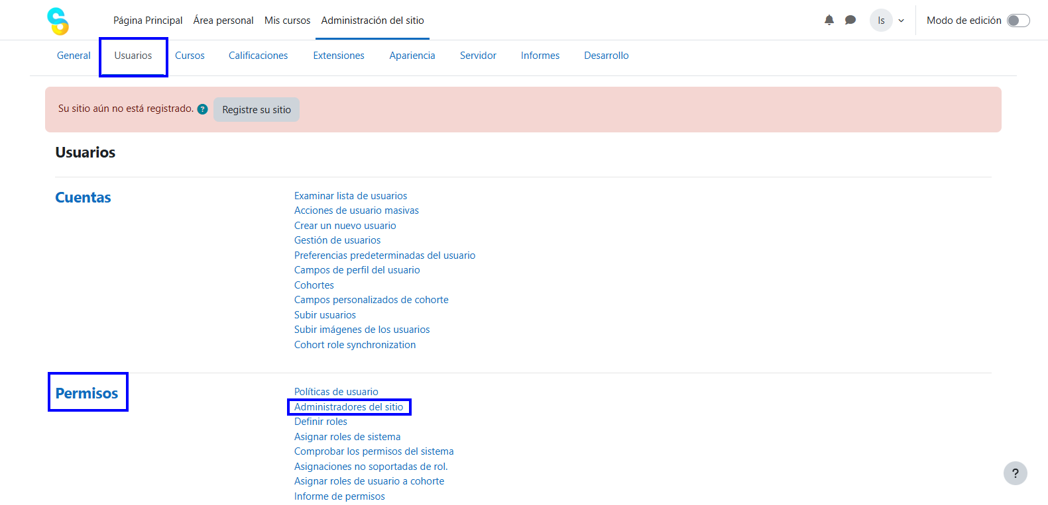Open Examinar lista de usuarios

coord(351,196)
